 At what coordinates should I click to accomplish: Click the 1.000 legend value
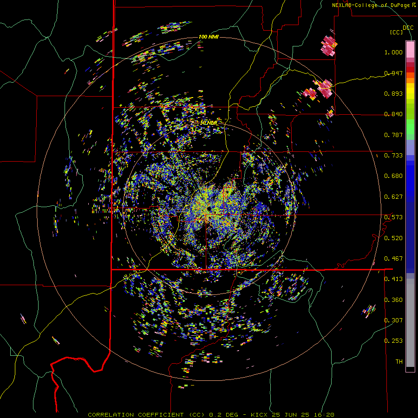(393, 52)
